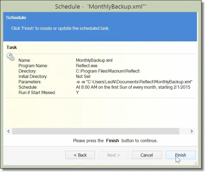Select the Reflect.exe program name value

86,66
